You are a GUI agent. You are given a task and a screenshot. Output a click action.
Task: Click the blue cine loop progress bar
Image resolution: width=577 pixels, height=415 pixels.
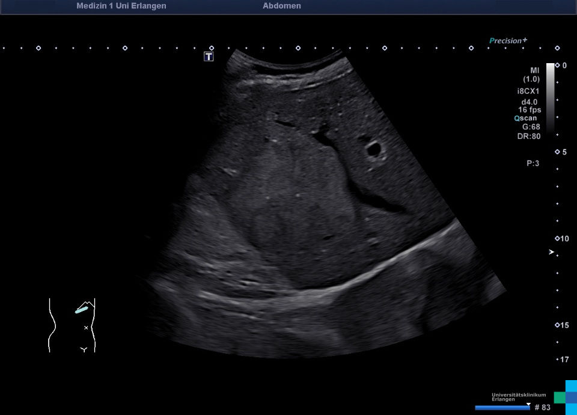pos(502,408)
